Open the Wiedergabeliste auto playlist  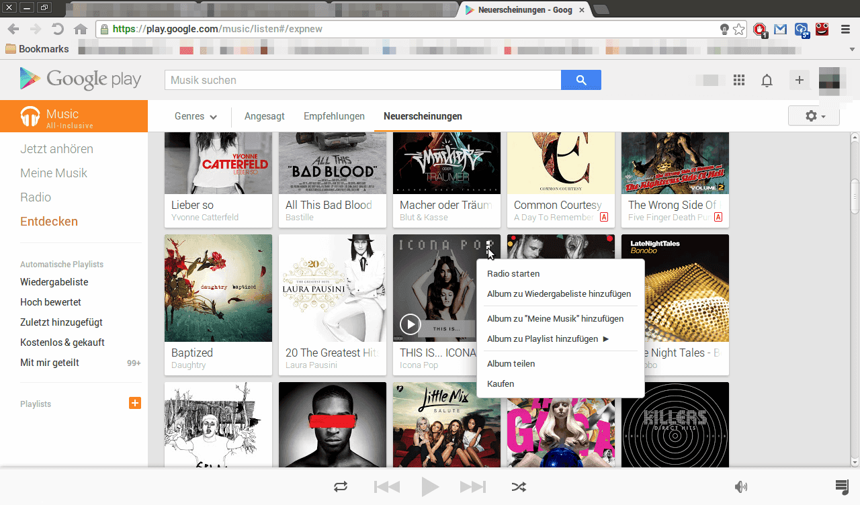click(54, 282)
